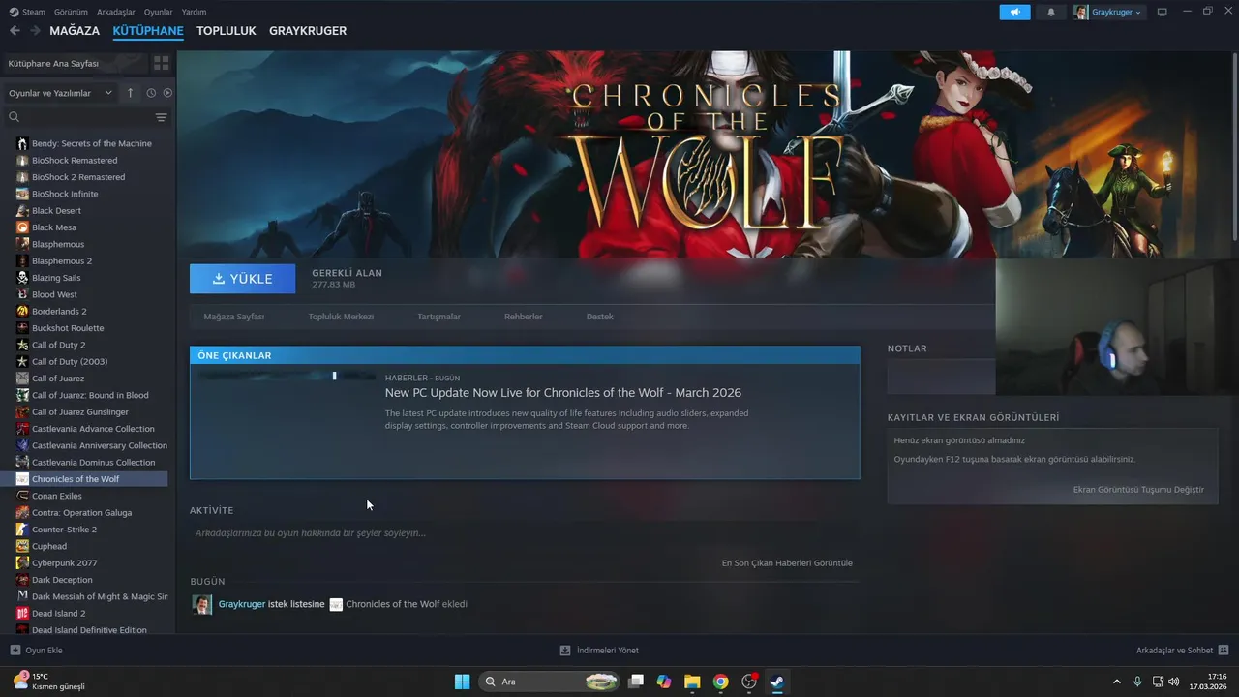Go to the KÜTÜPHANE tab
Screen dimensions: 1239x697
tap(148, 31)
